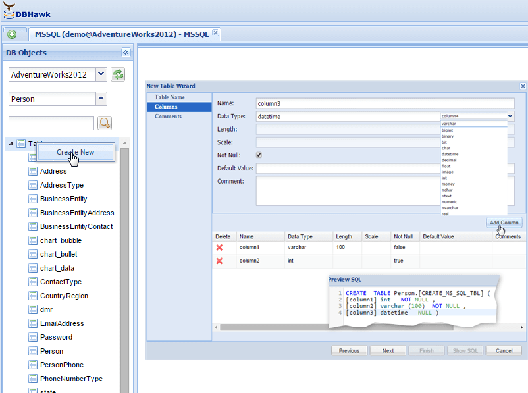Open search using the magnifier icon

(105, 123)
